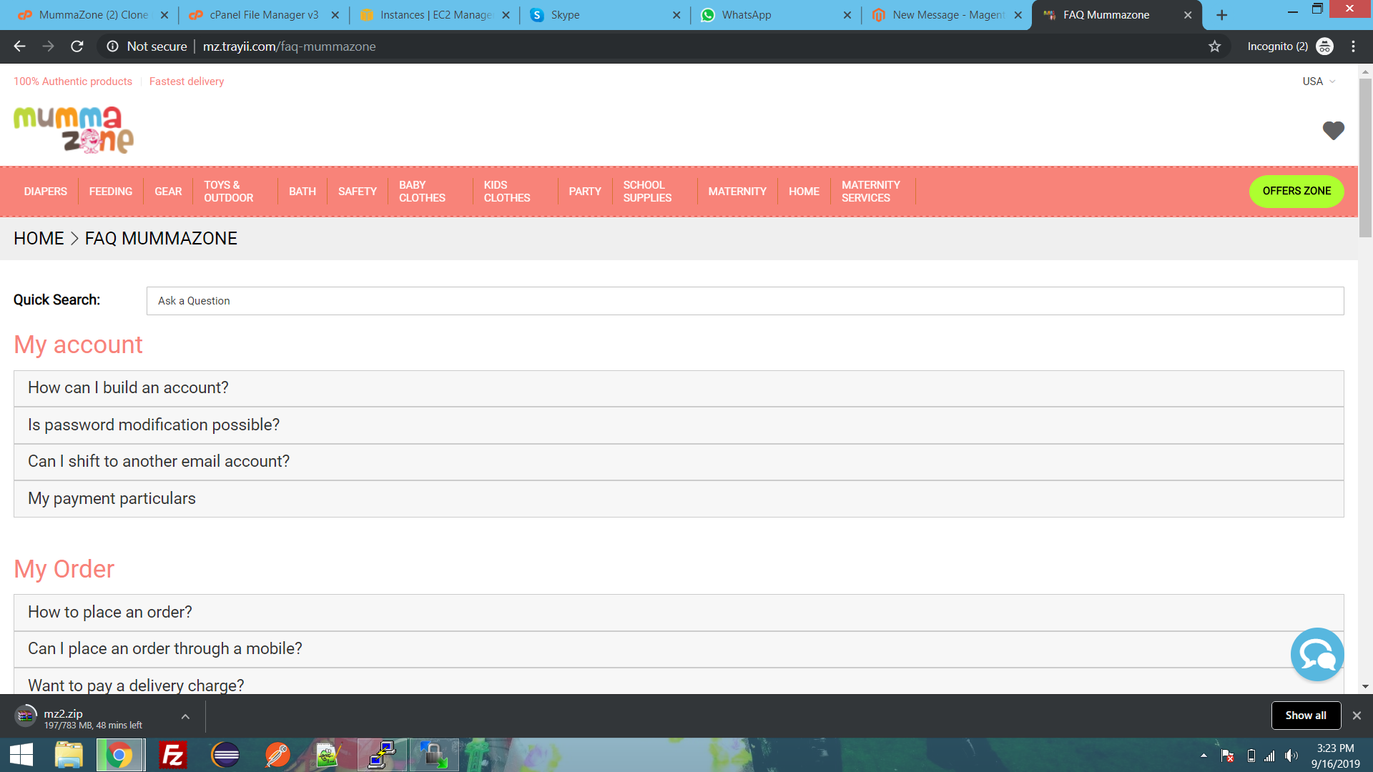Launch FileZilla from the taskbar
Image resolution: width=1373 pixels, height=772 pixels.
click(x=172, y=755)
